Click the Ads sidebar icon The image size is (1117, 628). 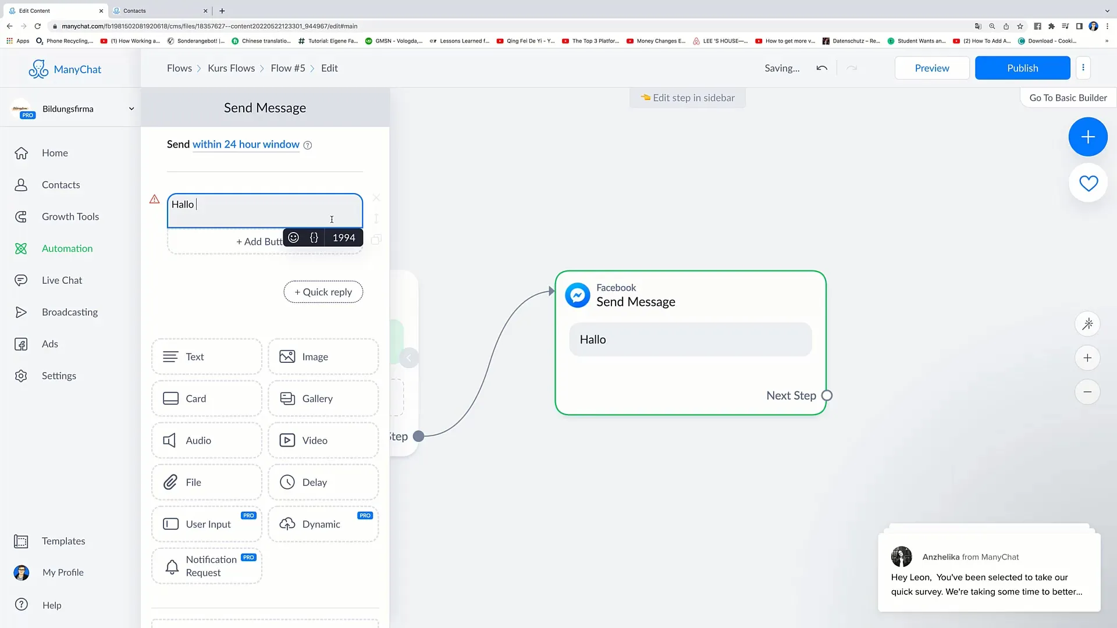[x=21, y=344]
